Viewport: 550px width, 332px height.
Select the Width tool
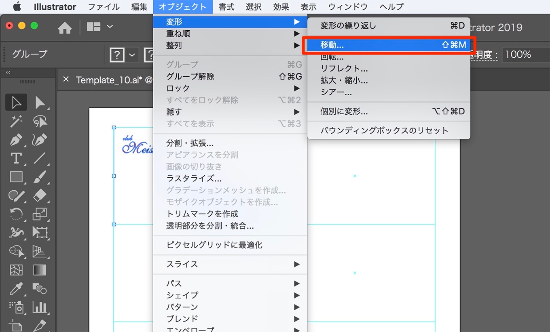point(16,233)
